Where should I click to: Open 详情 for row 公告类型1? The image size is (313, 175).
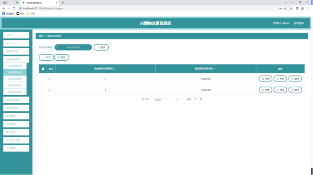click(x=265, y=90)
